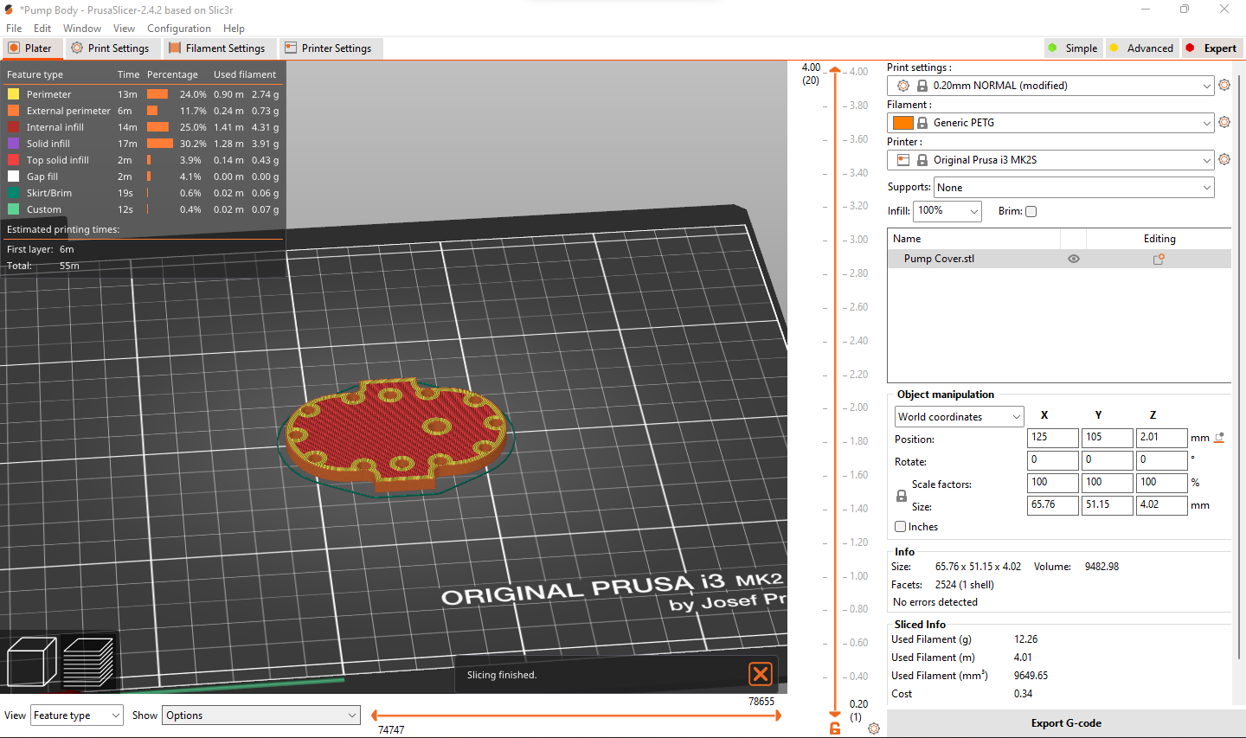
Task: Open the Configuration menu
Action: [179, 29]
